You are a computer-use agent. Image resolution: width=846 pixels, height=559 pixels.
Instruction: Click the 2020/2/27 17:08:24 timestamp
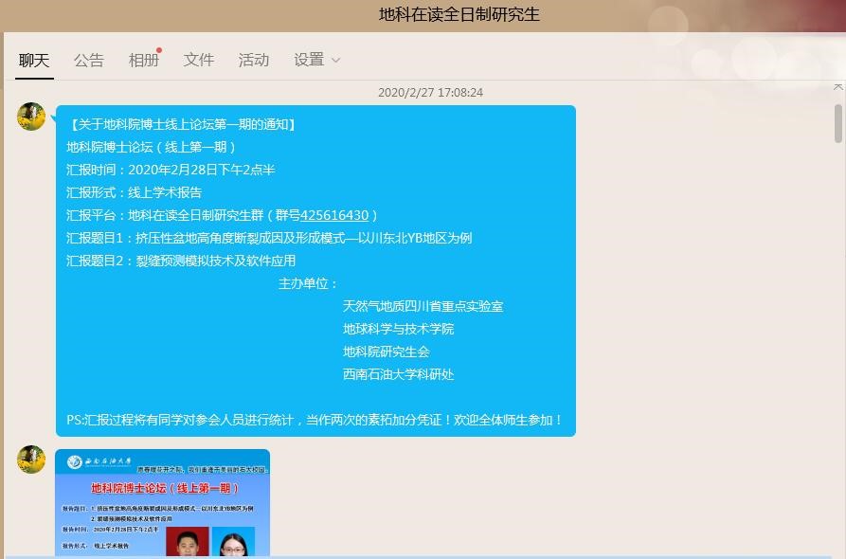coord(430,93)
